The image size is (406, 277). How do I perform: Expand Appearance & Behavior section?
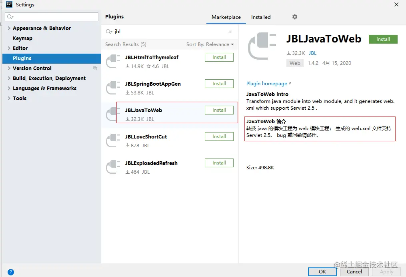9,28
